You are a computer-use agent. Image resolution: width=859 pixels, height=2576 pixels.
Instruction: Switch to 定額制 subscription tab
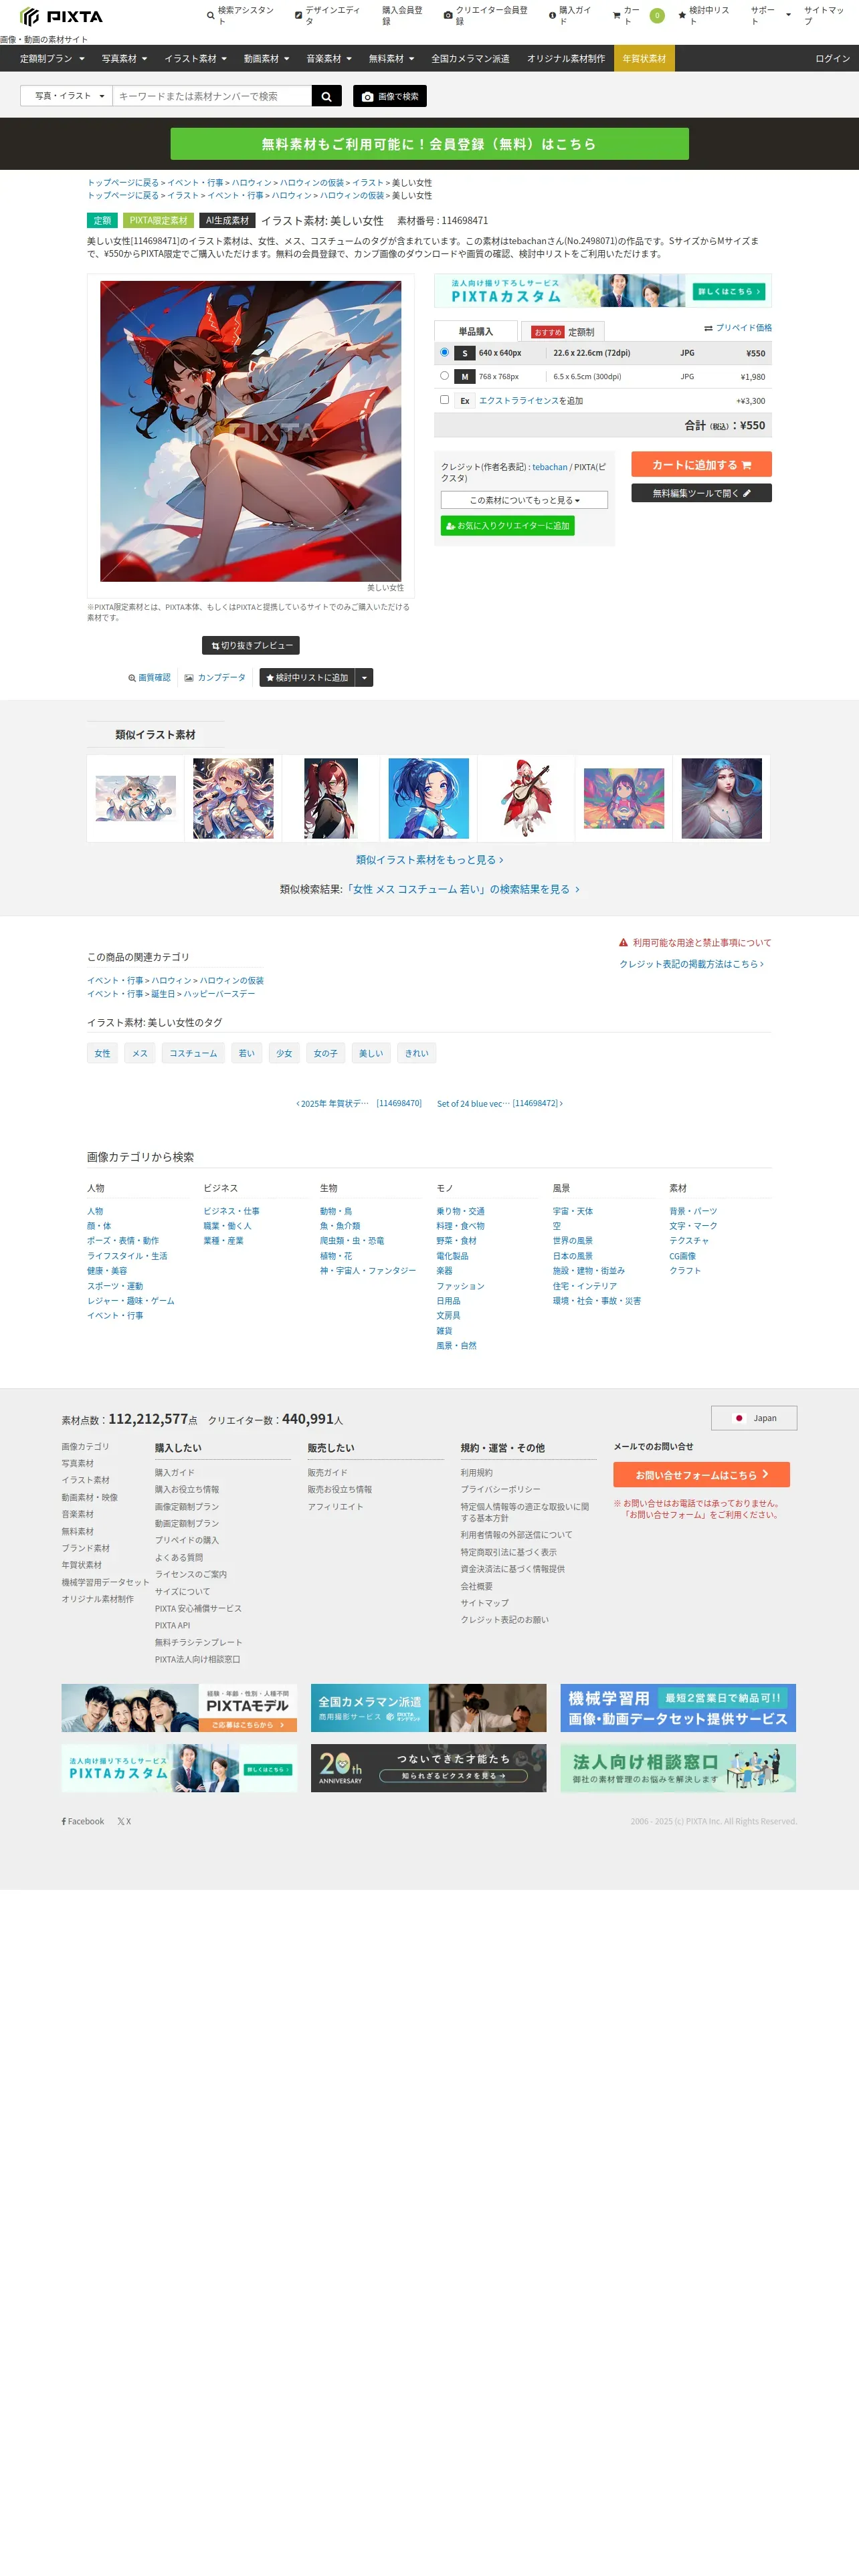[563, 331]
